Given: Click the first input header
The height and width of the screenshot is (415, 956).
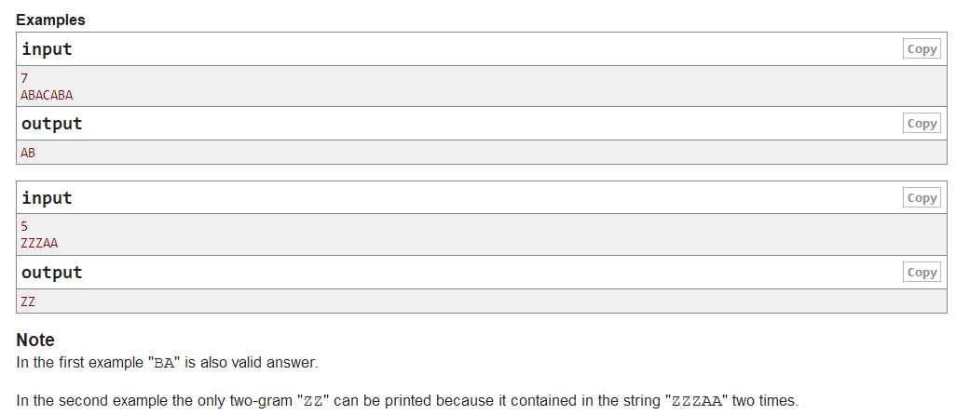Looking at the screenshot, I should 47,49.
